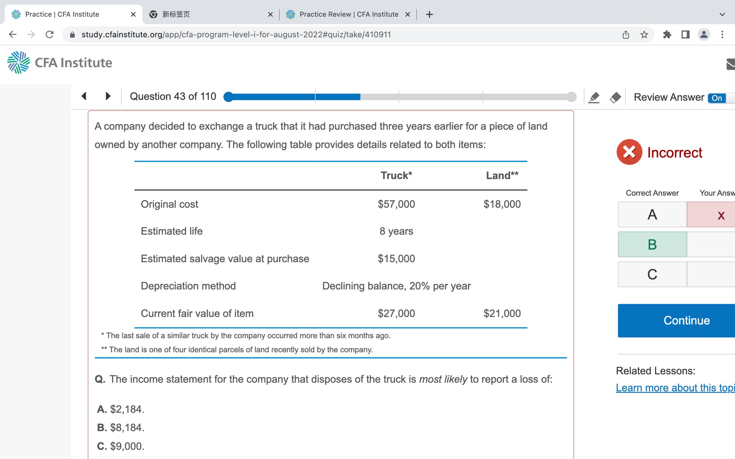The image size is (735, 459).
Task: Switch to Practice Review tab
Action: 348,14
